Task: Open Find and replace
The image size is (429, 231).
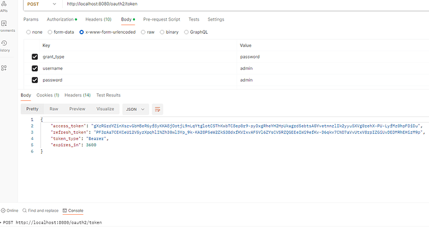Action: coord(40,210)
